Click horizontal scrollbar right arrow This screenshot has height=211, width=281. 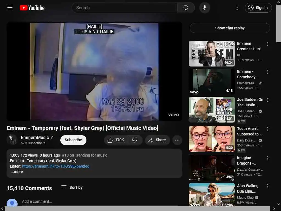(274, 209)
